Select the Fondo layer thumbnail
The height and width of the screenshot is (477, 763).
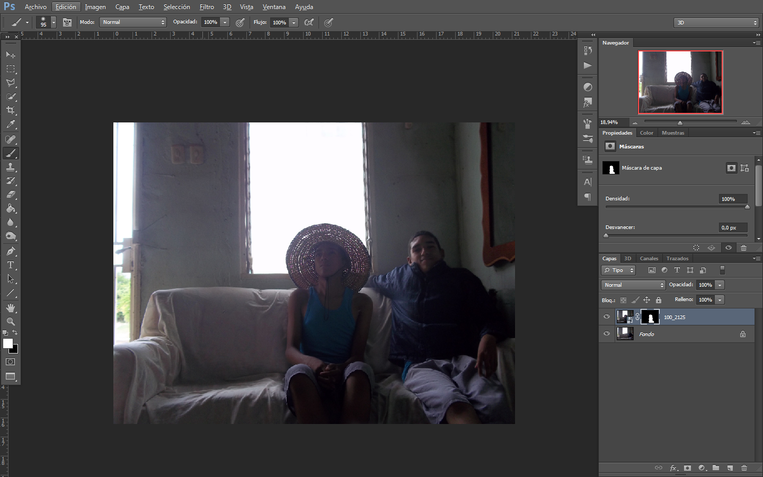point(625,334)
